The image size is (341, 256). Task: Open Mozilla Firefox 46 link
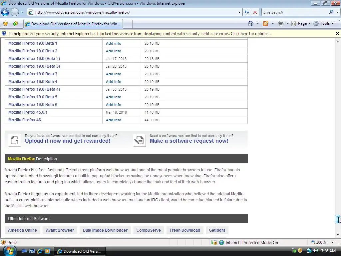tap(25, 120)
